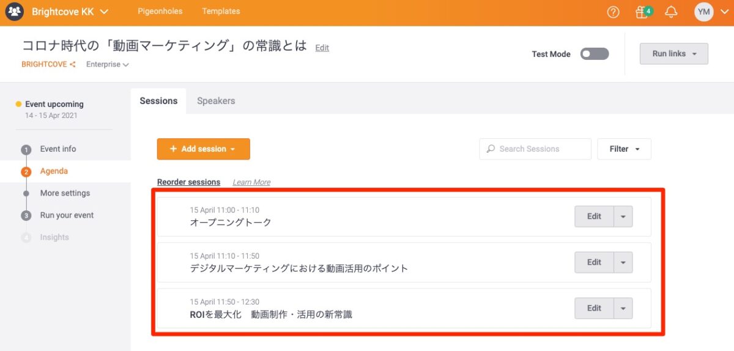Expand the Brightcove KK workspace dropdown
734x351 pixels.
(x=103, y=12)
